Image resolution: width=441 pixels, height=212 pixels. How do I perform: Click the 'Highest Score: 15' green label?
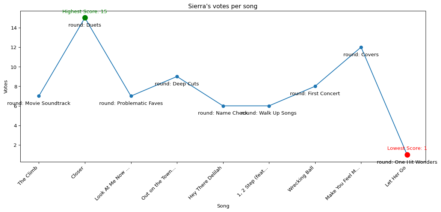(85, 12)
